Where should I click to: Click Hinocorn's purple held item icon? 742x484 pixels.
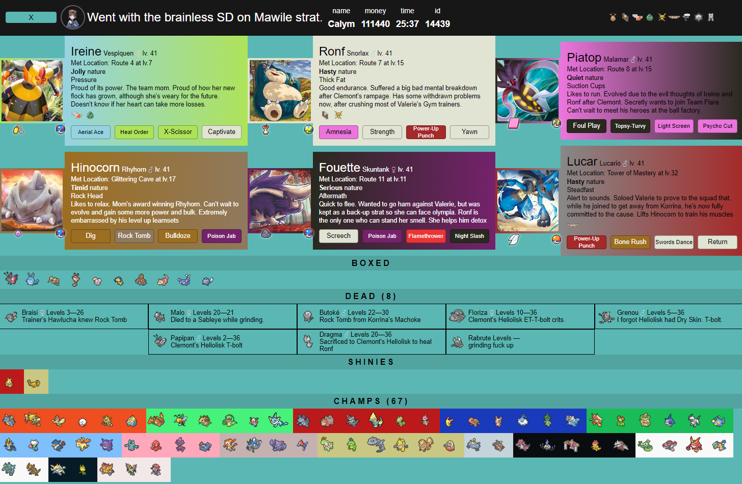pos(18,233)
